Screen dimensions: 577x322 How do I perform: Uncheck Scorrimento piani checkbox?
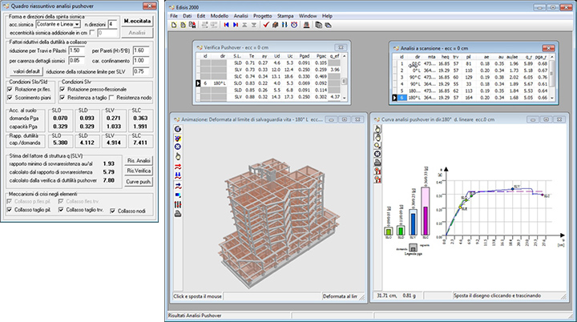(10, 98)
